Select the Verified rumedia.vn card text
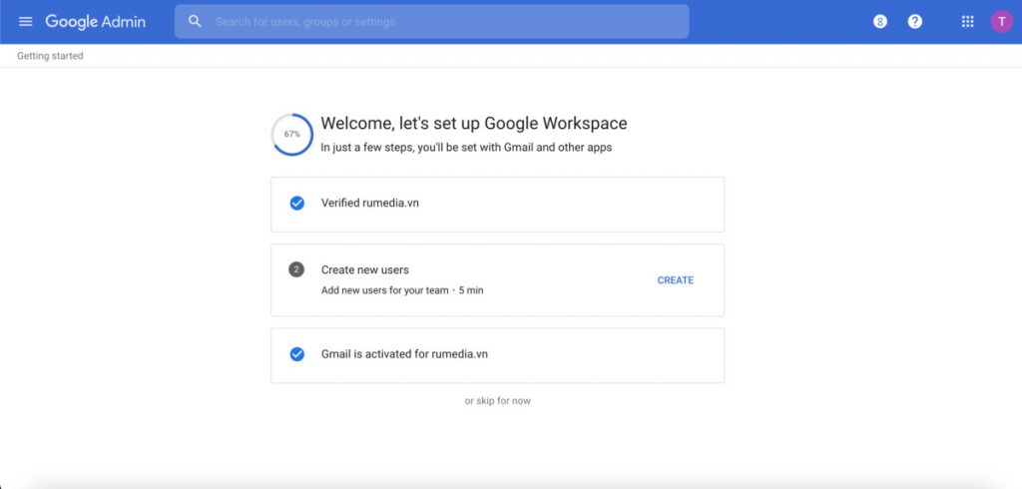The height and width of the screenshot is (489, 1022). click(369, 203)
